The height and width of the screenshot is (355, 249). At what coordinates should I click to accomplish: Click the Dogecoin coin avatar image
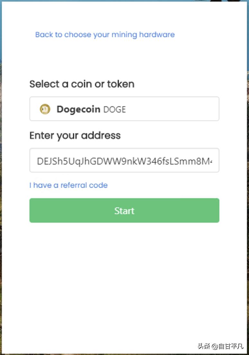[45, 109]
